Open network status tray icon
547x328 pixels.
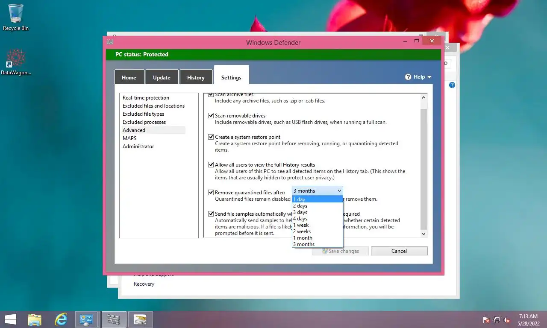[497, 319]
